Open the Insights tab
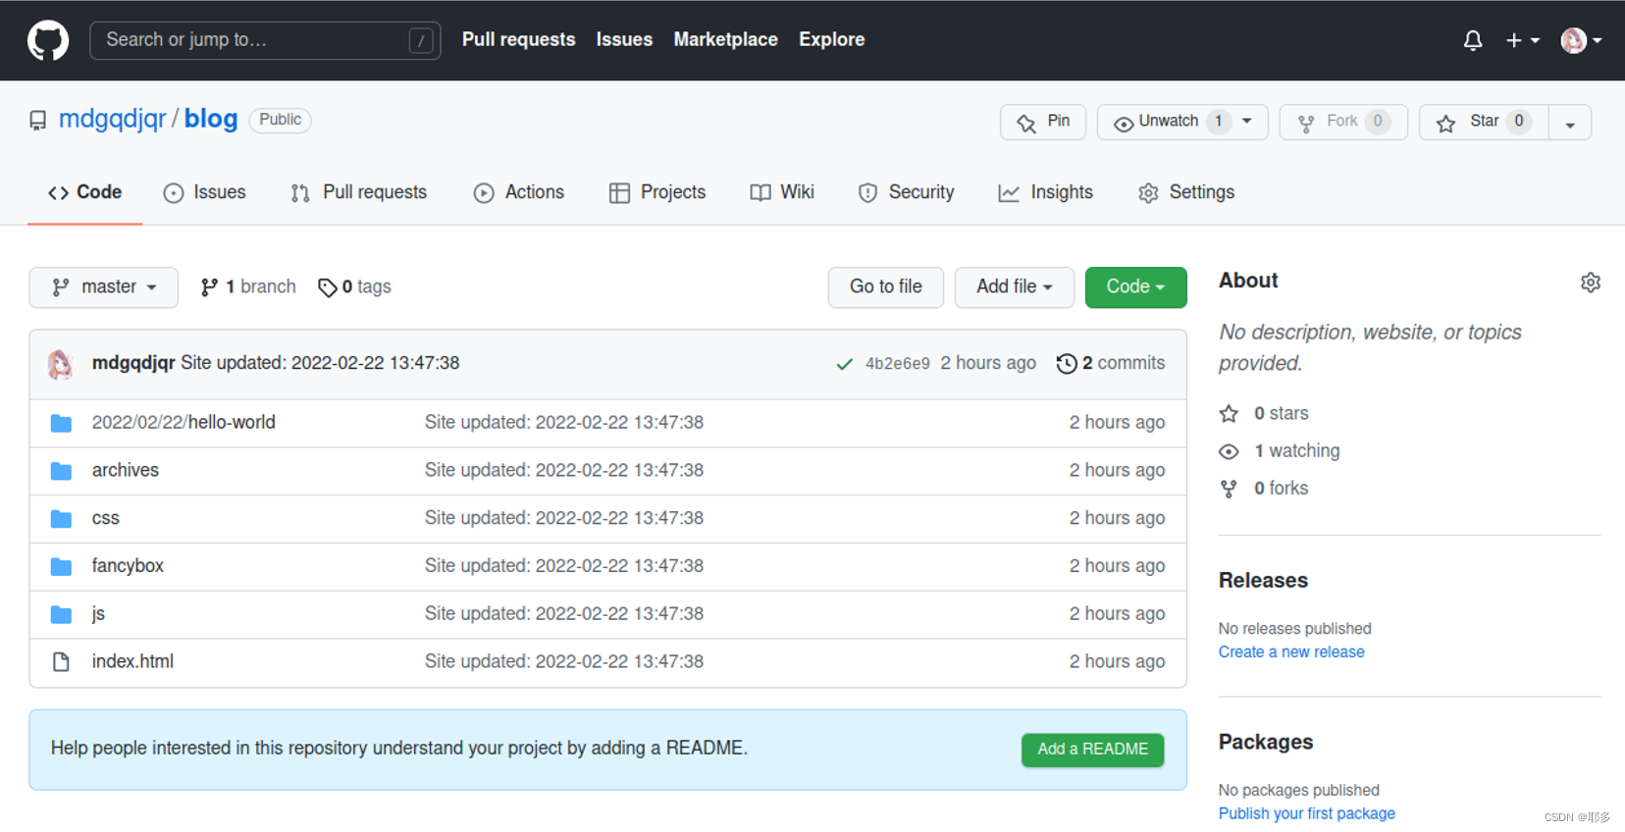The image size is (1625, 832). (x=1046, y=192)
